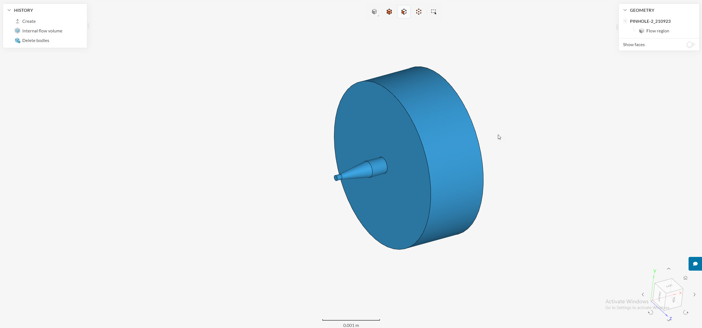
Task: Select Internal flow volume operation
Action: (x=42, y=31)
